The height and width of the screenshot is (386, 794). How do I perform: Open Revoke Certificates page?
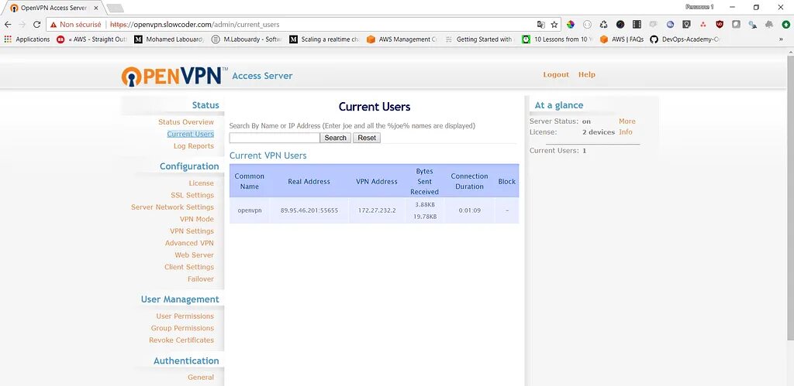(181, 340)
